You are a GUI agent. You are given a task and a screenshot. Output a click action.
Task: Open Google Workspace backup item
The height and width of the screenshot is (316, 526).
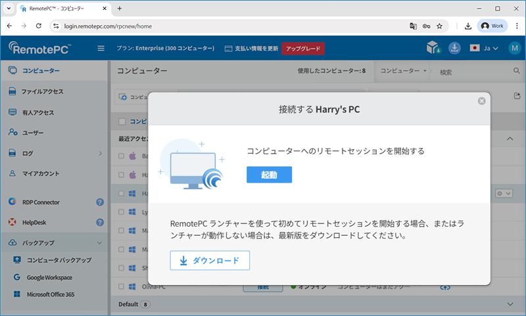tap(49, 277)
